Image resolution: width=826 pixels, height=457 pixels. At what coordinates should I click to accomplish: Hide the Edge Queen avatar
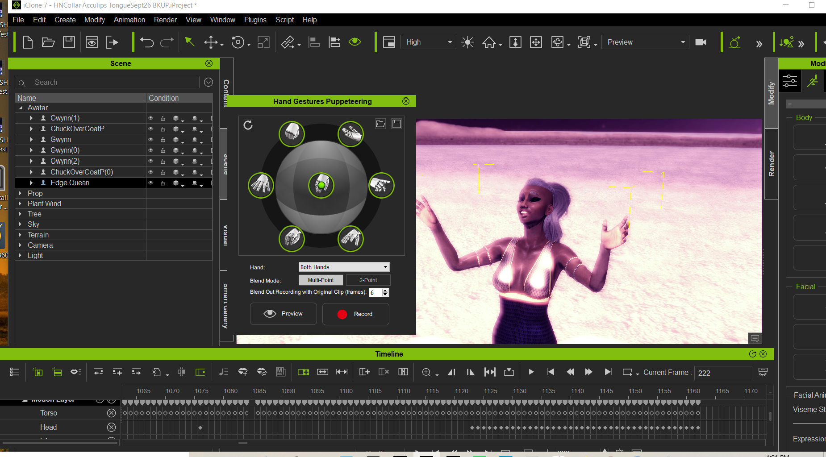coord(151,183)
